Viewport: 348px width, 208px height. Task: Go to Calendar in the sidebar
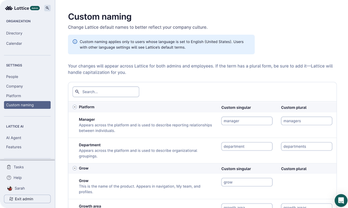[14, 43]
